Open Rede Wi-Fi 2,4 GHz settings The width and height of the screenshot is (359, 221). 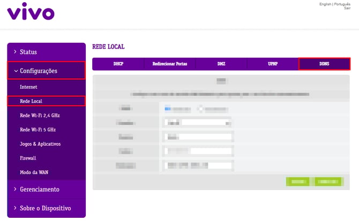click(x=40, y=115)
